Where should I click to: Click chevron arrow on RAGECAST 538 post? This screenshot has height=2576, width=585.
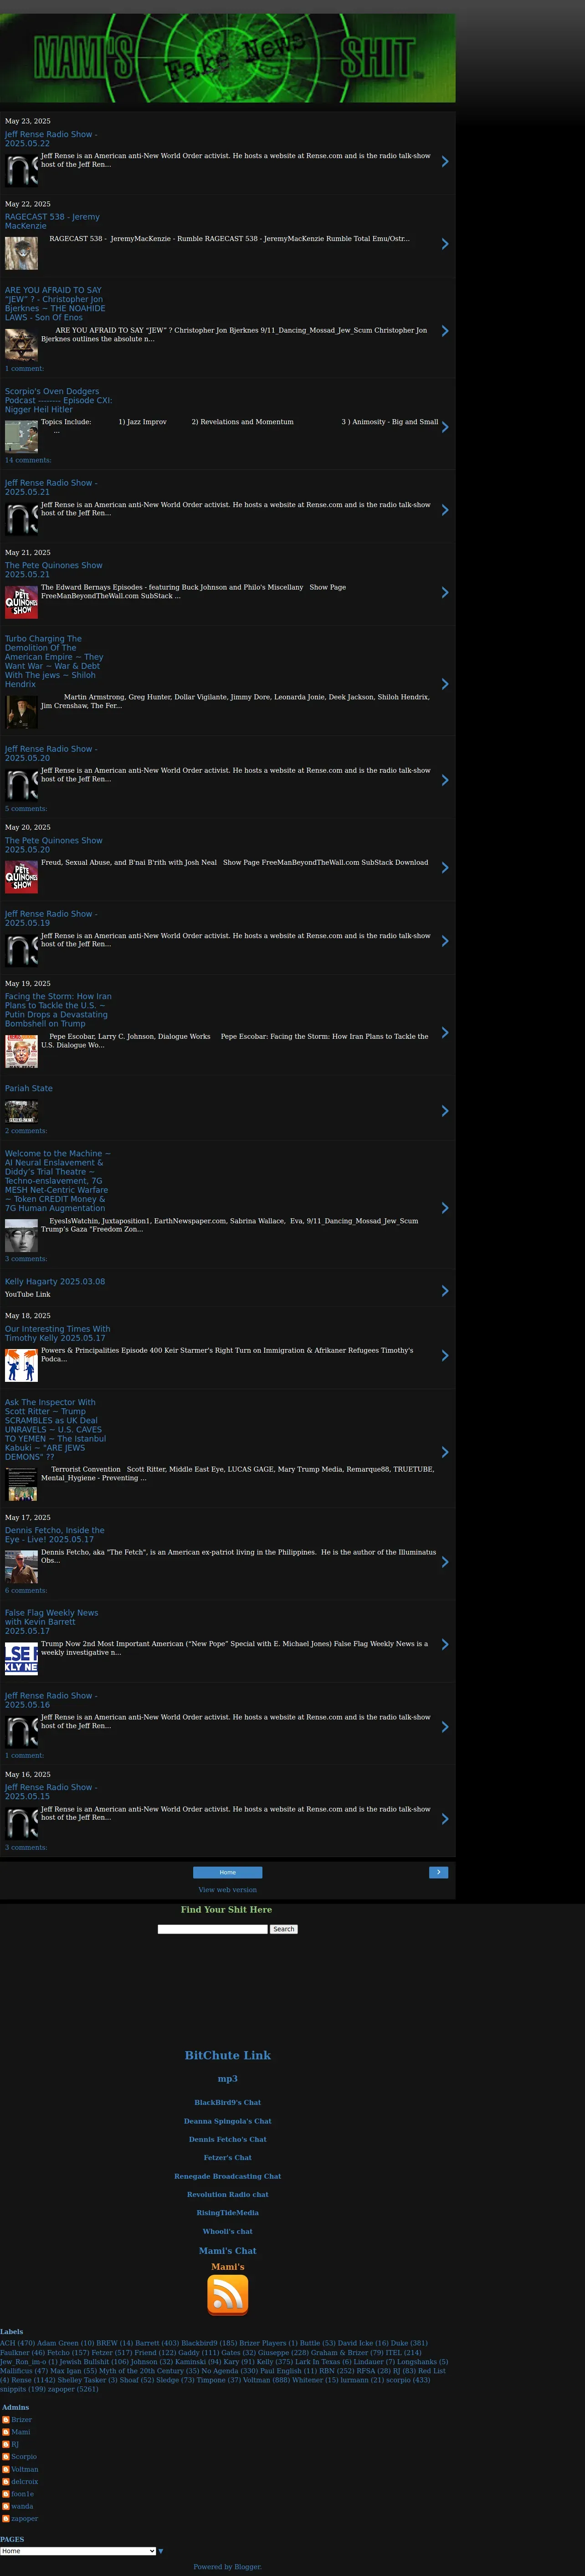click(x=445, y=244)
